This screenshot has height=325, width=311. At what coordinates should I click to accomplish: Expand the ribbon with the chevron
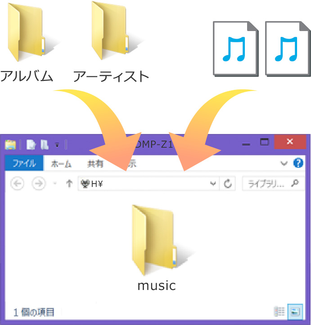tap(284, 163)
